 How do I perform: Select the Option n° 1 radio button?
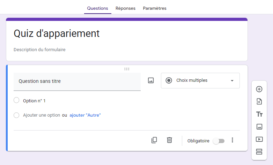point(16,101)
